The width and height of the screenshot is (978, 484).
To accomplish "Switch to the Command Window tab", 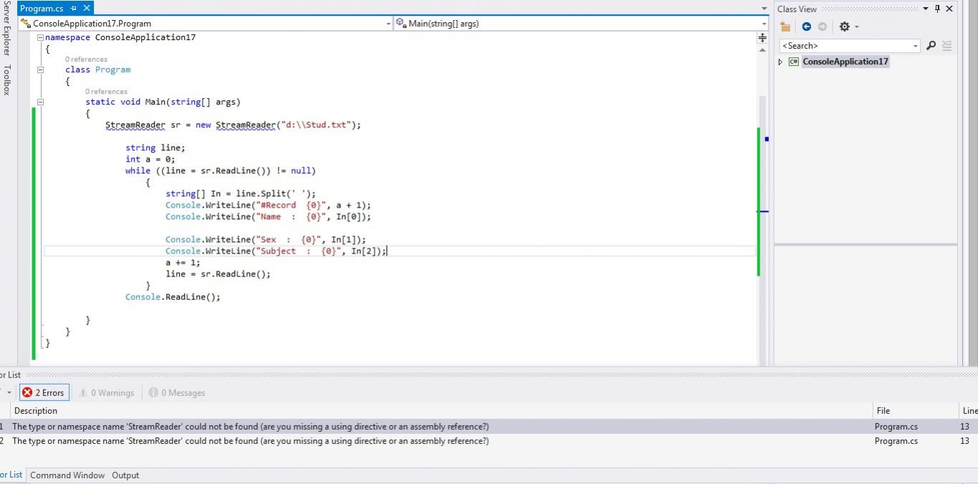I will [67, 475].
